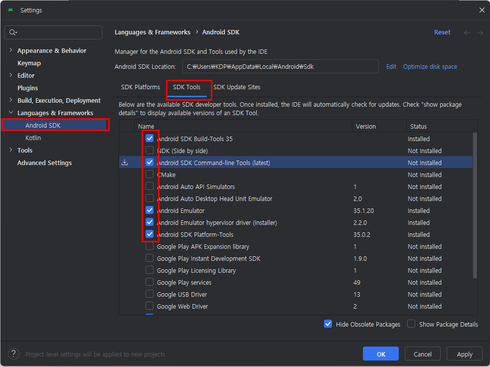Check Android Auto Desktop Head Unit Emulator
Image resolution: width=490 pixels, height=367 pixels.
pyautogui.click(x=150, y=198)
